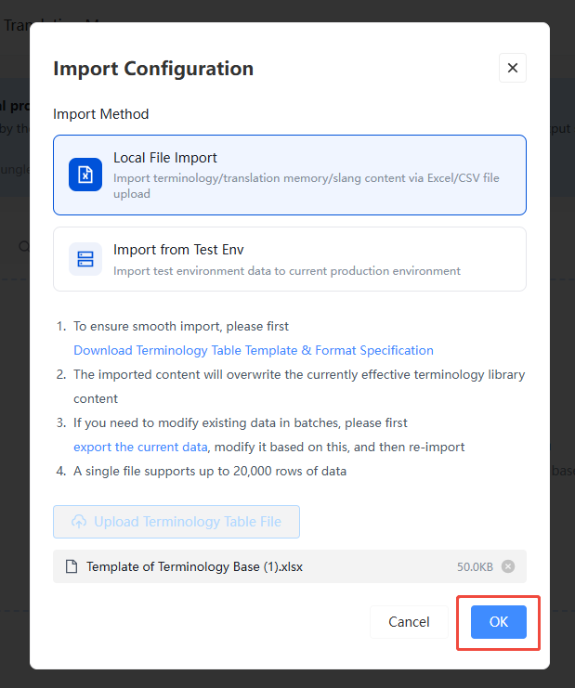Image resolution: width=575 pixels, height=688 pixels.
Task: Select the Import from Test Env option
Action: 290,259
